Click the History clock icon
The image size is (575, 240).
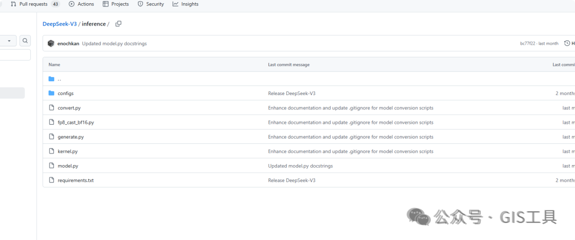(567, 44)
